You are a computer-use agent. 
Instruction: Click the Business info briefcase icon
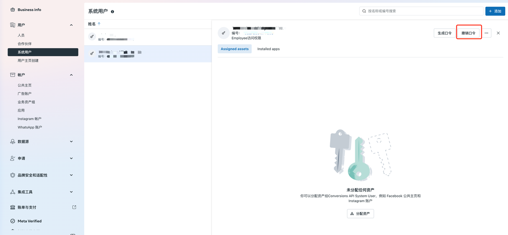coord(13,9)
